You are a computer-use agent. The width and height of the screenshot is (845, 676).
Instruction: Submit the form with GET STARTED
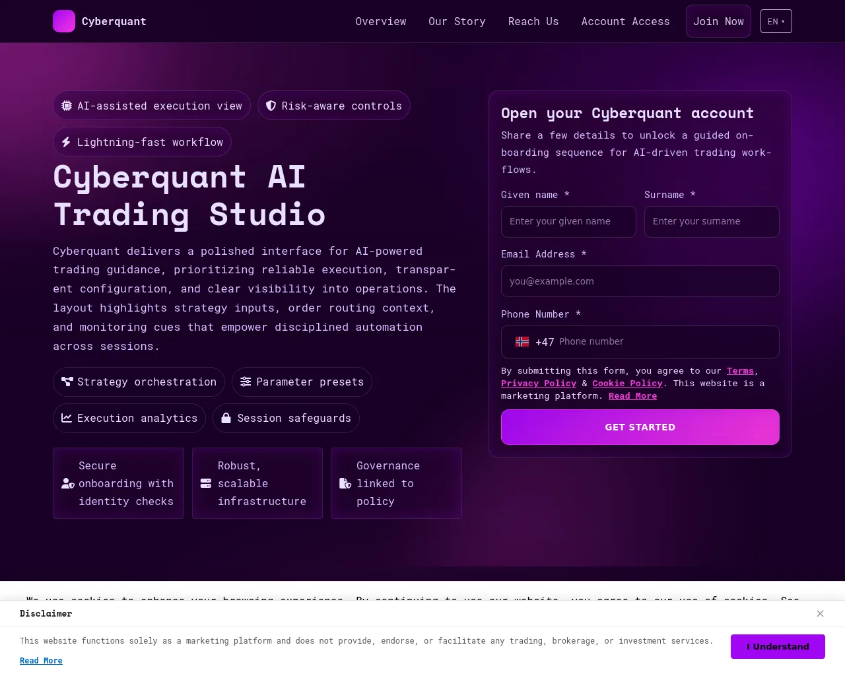pos(640,427)
